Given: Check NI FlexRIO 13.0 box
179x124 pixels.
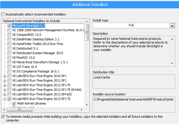Looking at the screenshot, I should [x=9, y=58].
